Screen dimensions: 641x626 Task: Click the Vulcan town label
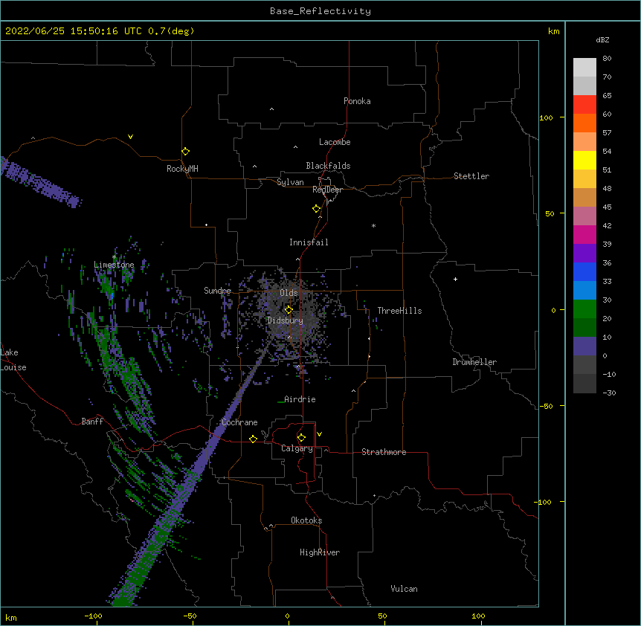click(404, 589)
